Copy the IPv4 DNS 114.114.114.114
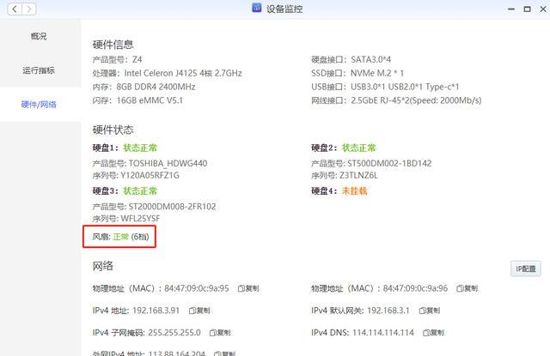This screenshot has height=356, width=550. click(433, 333)
